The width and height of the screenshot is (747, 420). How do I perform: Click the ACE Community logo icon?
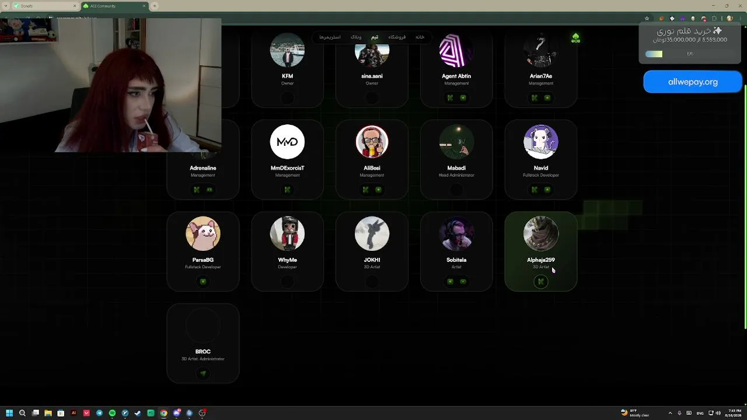(x=575, y=38)
